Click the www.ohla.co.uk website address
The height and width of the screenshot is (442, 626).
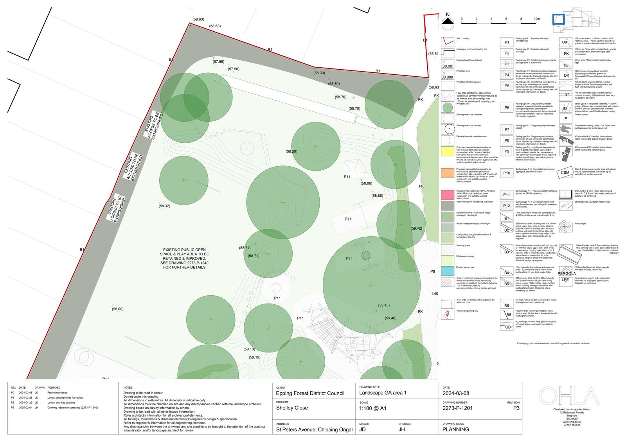click(x=572, y=422)
